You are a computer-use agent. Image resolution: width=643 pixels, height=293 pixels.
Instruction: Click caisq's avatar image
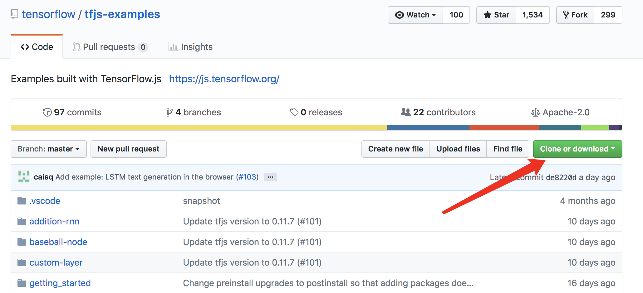[x=24, y=177]
